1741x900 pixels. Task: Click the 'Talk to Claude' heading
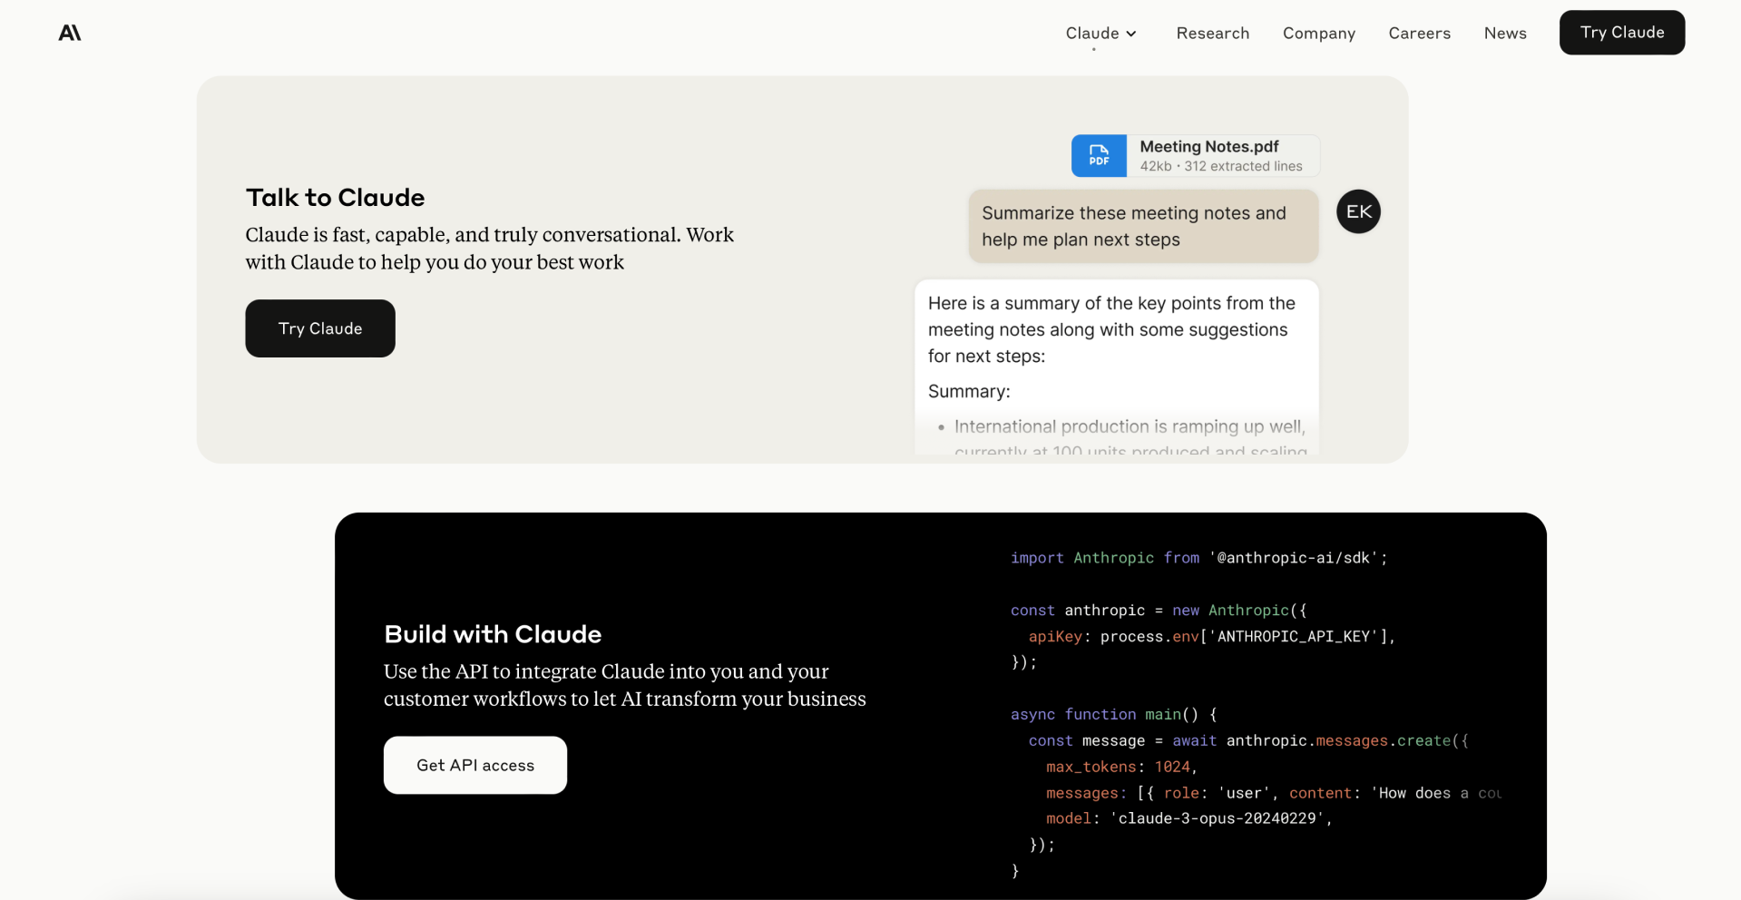point(335,198)
